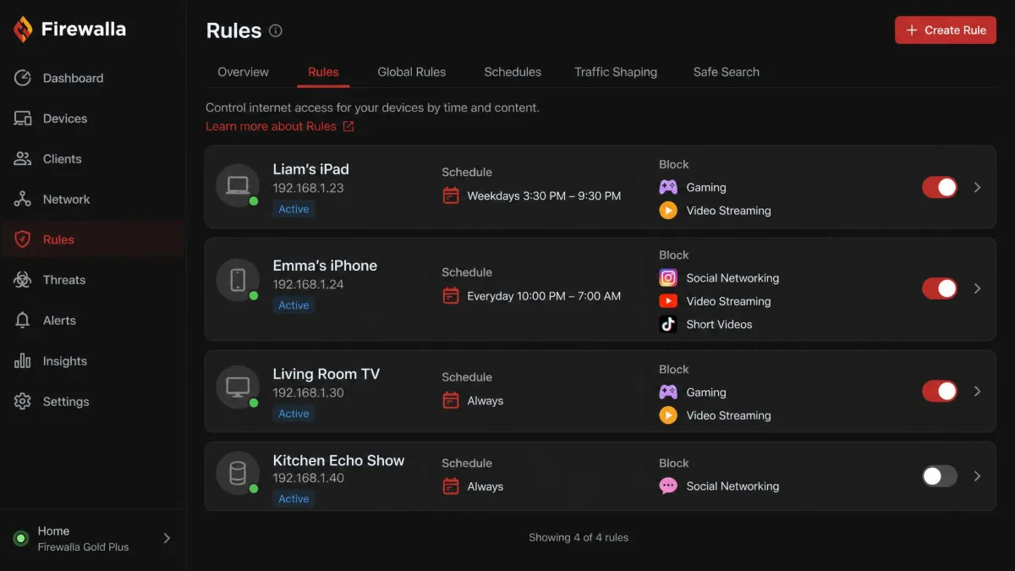This screenshot has width=1015, height=571.
Task: Click the Everyday 10:00 PM – 7:00 AM text
Action: coord(544,296)
